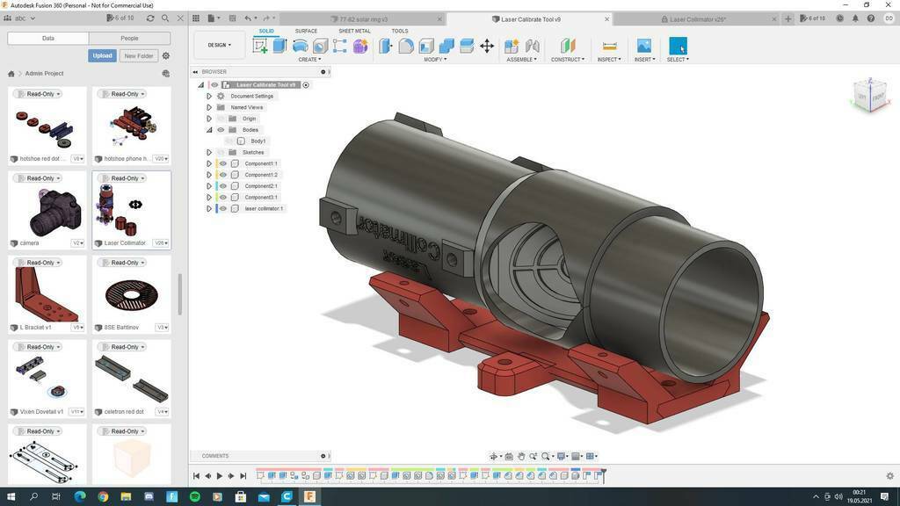This screenshot has height=506, width=900.
Task: Switch to the SURFACE ribbon tab
Action: click(306, 30)
